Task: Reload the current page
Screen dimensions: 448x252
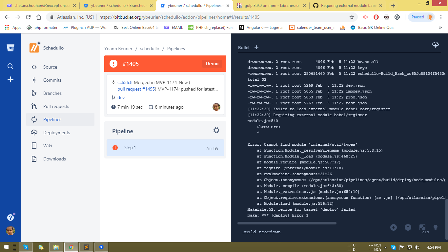Action: click(x=28, y=17)
